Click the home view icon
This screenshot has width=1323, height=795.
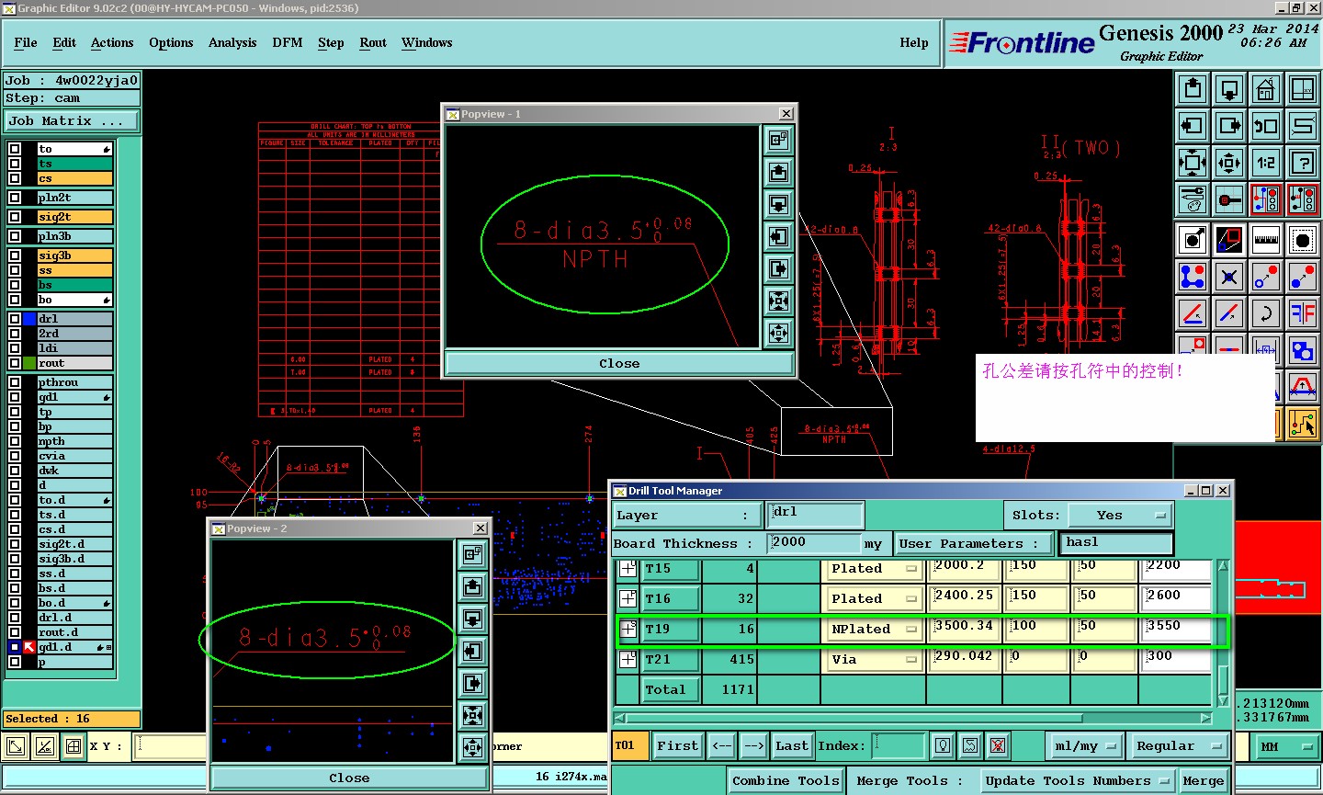click(x=1266, y=89)
